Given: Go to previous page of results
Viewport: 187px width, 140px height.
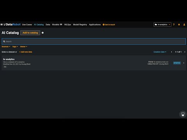Looking at the screenshot, I should [171, 52].
